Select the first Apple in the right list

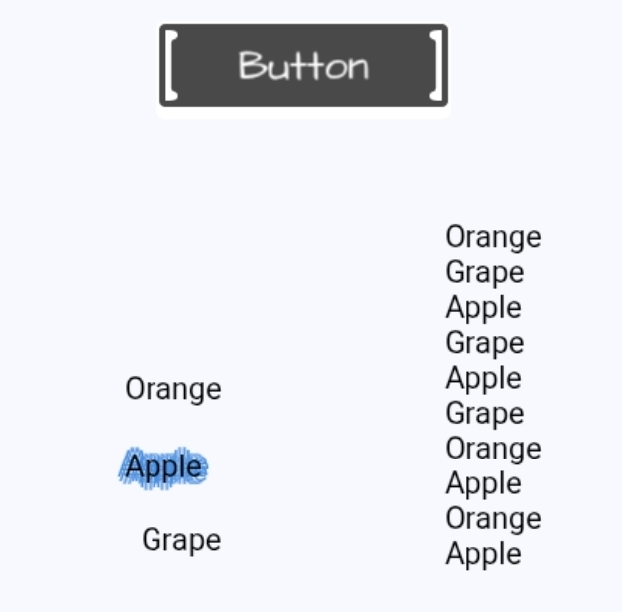tap(483, 307)
